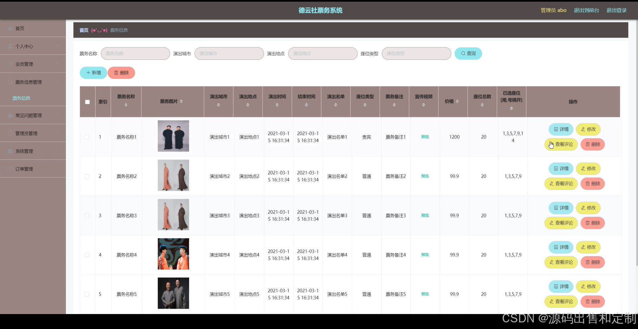This screenshot has height=329, width=638.
Task: Sort table by 票务图片 column arrows
Action: pos(181,101)
